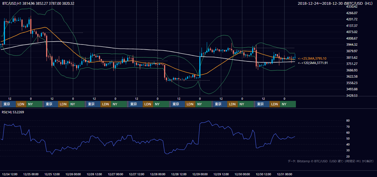Click the 12/24 12:00 date label
The image size is (377, 177).
[10, 174]
